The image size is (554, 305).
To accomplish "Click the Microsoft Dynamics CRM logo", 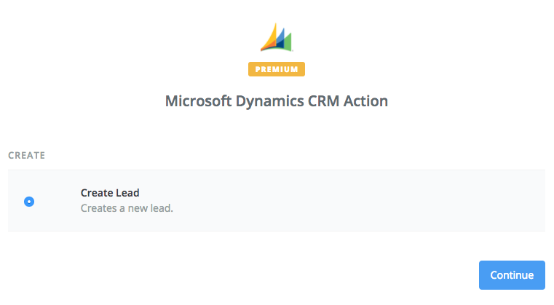I will 277,36.
